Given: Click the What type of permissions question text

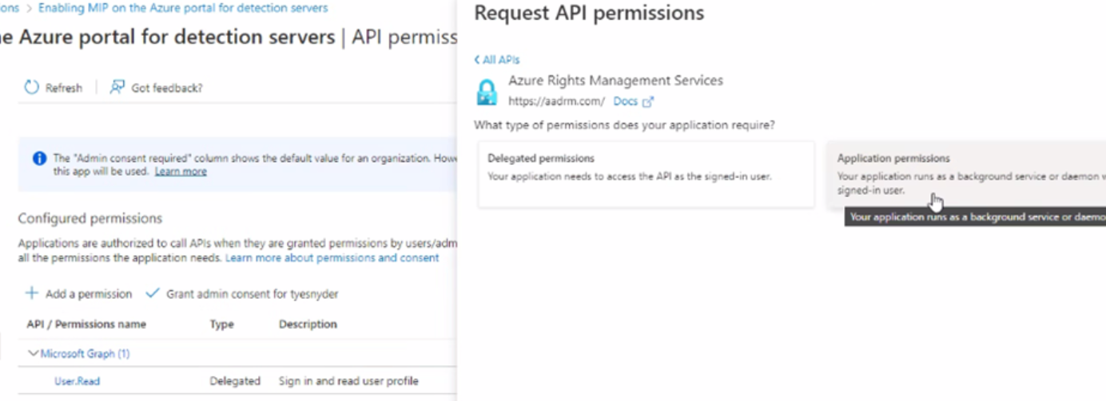Looking at the screenshot, I should pyautogui.click(x=624, y=125).
